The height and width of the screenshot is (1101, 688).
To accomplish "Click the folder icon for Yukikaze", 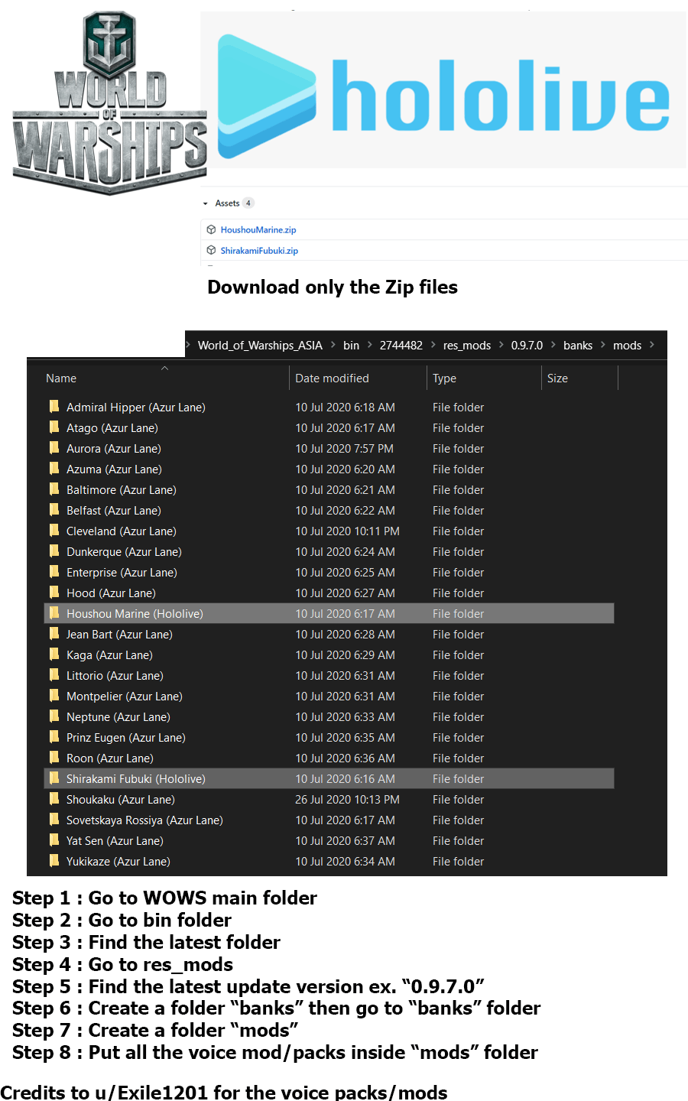I will tap(54, 861).
